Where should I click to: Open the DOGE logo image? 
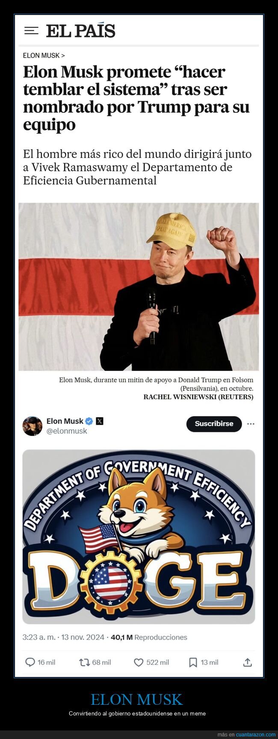tap(139, 537)
